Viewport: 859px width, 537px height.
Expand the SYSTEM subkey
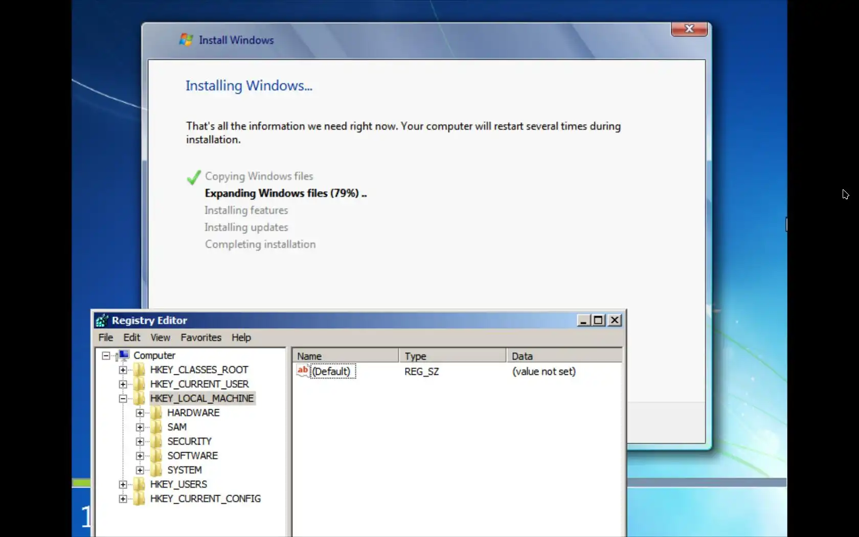(140, 470)
